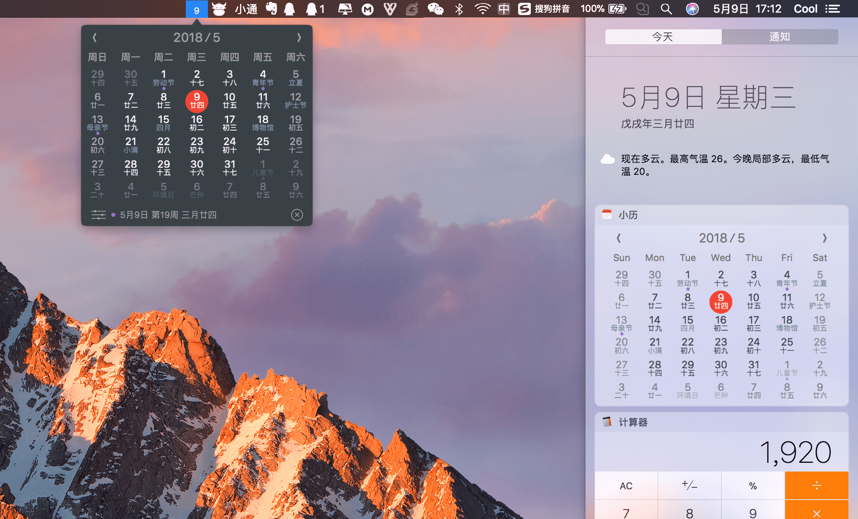This screenshot has width=858, height=519.
Task: Select today 9 廿四 in dark calendar popup
Action: (x=197, y=101)
